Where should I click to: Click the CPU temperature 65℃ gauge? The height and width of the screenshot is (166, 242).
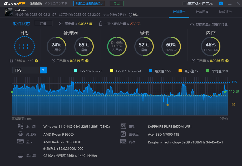pyautogui.click(x=84, y=46)
